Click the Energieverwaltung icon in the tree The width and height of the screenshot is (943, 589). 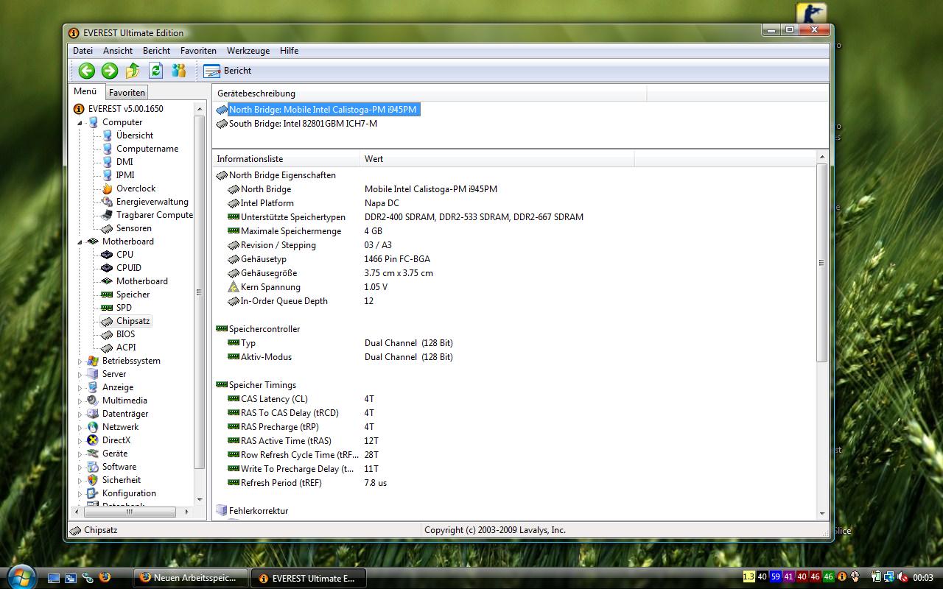coord(107,202)
